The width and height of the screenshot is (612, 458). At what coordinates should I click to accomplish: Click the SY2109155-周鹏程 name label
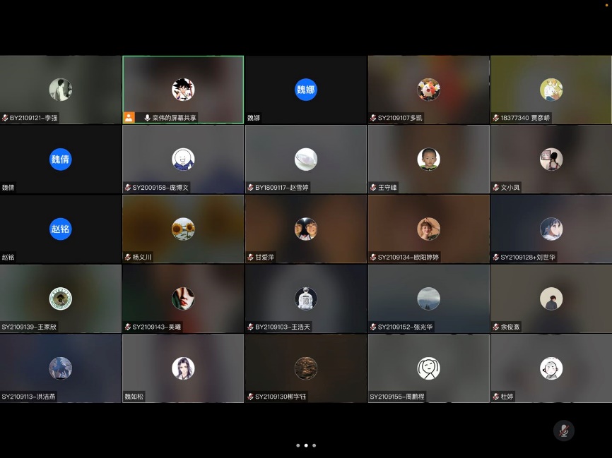(x=397, y=397)
